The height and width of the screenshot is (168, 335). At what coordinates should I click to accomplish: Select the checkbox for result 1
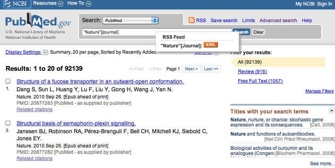click(8, 81)
